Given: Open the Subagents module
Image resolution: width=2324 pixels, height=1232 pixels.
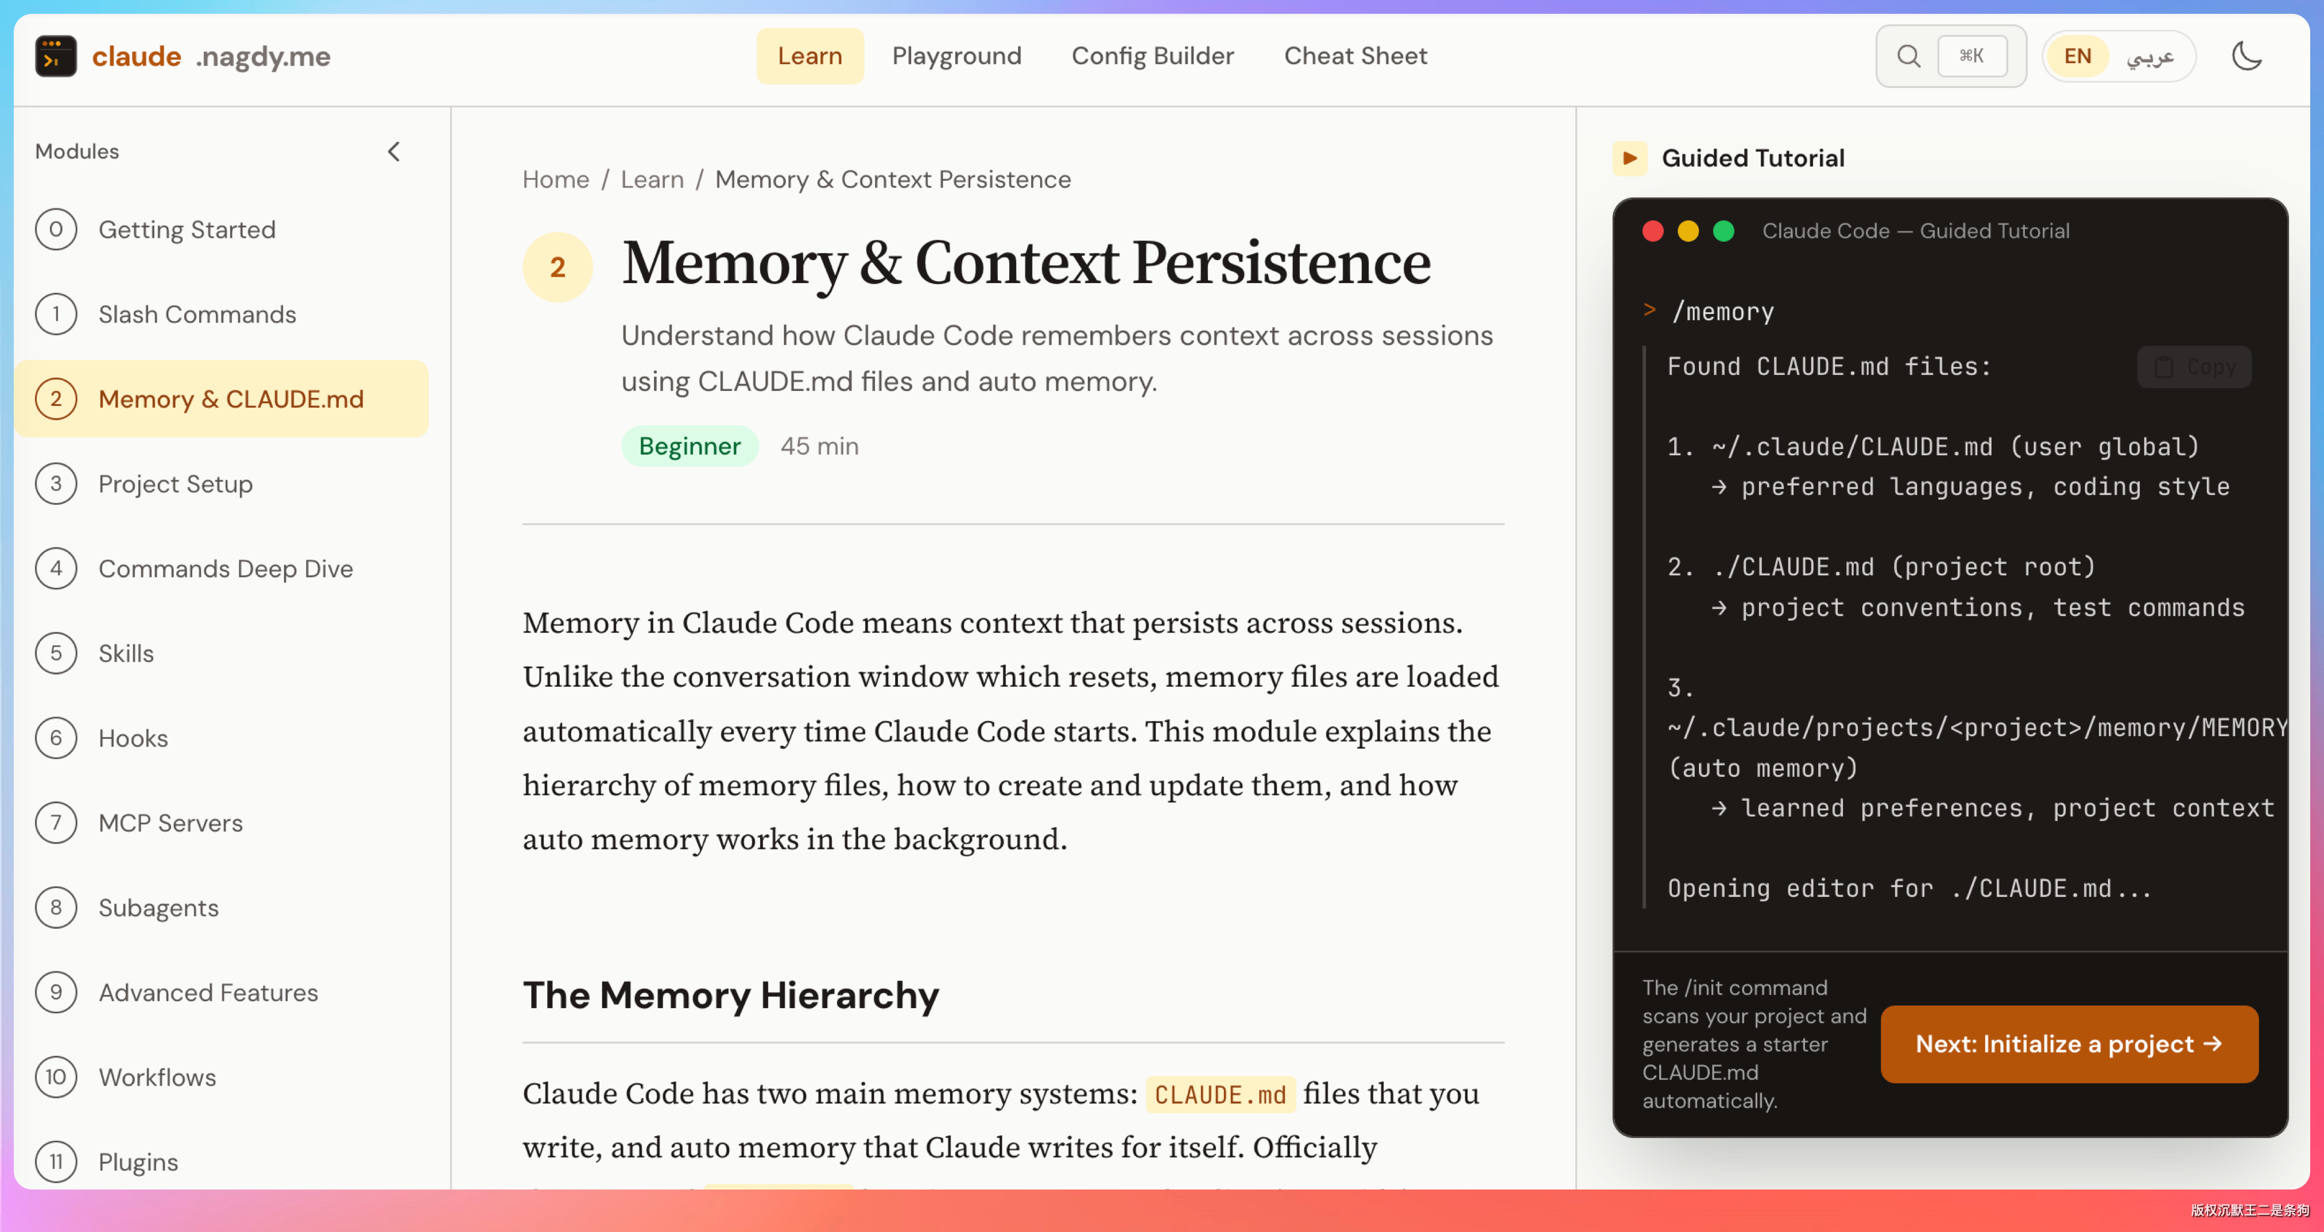Looking at the screenshot, I should 221,907.
